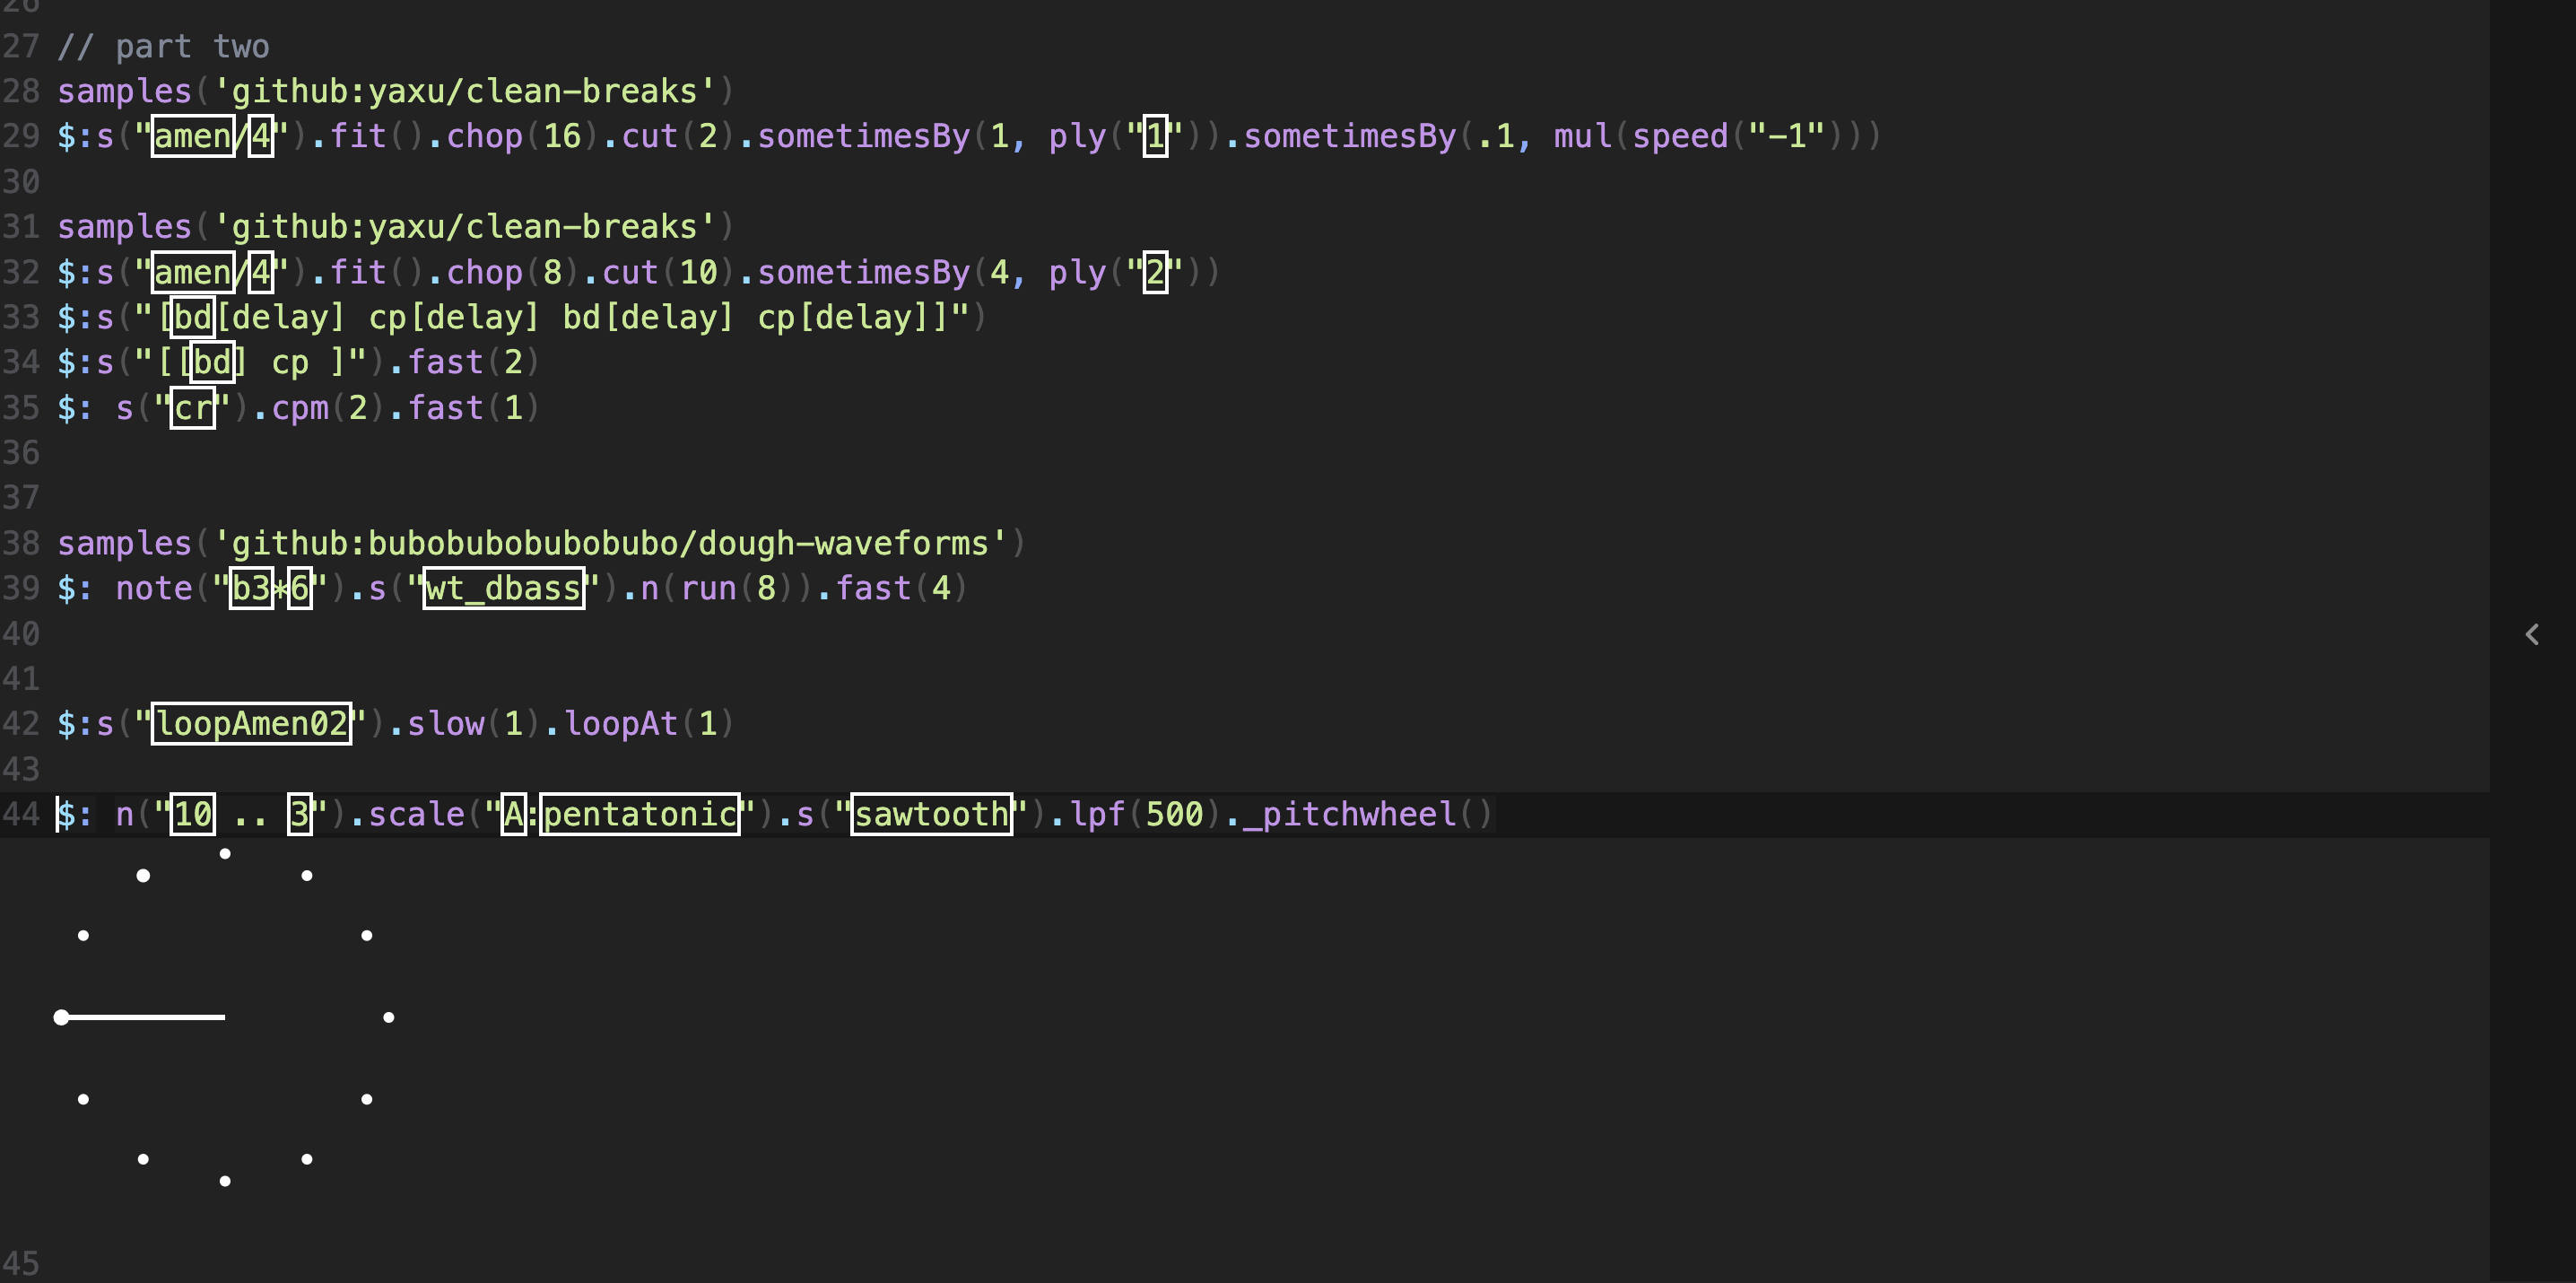Screen dimensions: 2576x1283
Task: Click 'slow' on line 42
Action: [x=445, y=723]
